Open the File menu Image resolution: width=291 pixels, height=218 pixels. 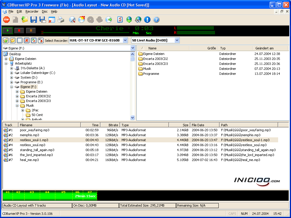[x=11, y=11]
